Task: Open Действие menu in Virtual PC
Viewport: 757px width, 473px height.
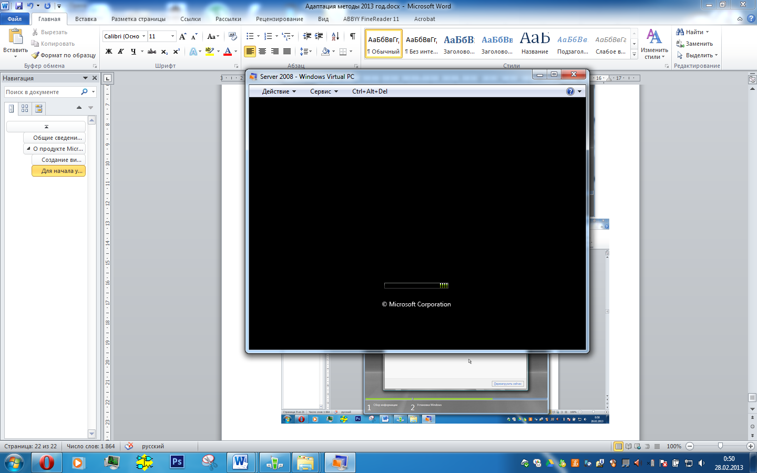Action: [279, 91]
